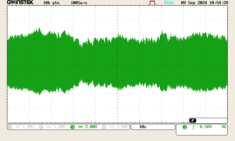
Task: Click the 10k pts record length
Action: (51, 3)
